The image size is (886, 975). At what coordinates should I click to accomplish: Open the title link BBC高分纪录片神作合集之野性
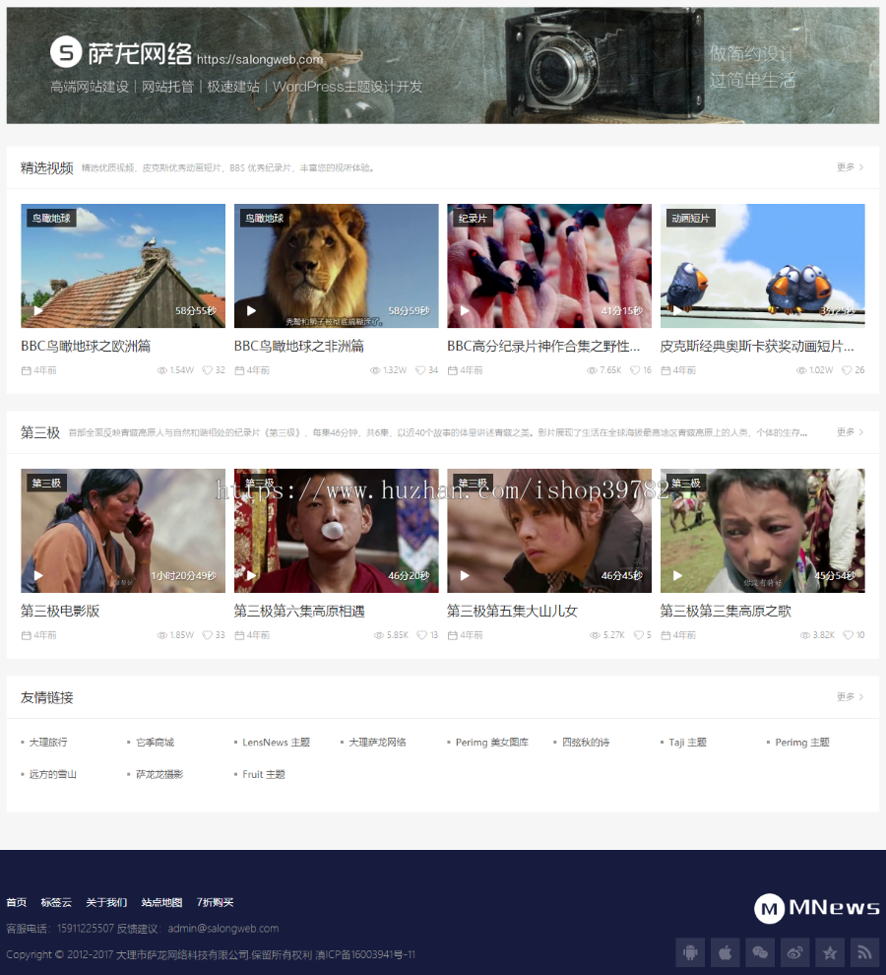543,346
